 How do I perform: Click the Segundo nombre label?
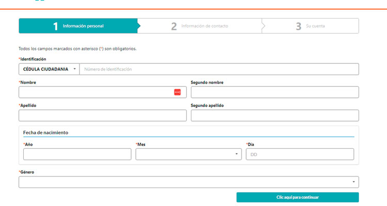coord(207,82)
